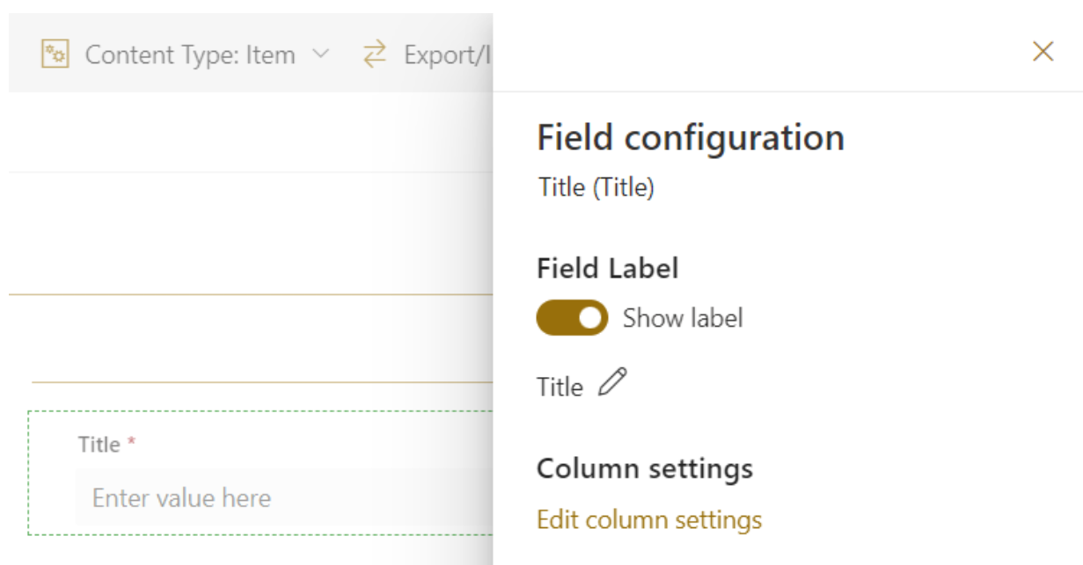Viewport: 1083px width, 565px height.
Task: Open the Export/Import toolbar menu
Action: 445,54
